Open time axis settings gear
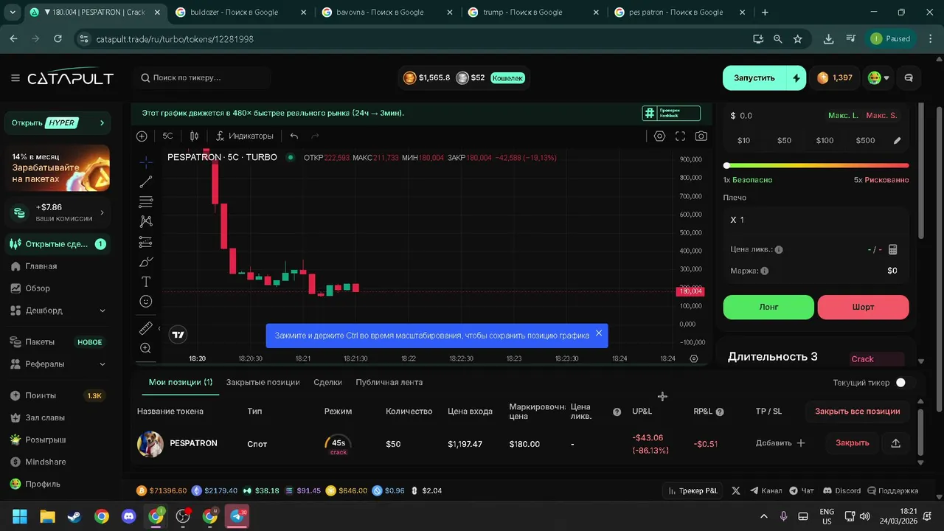Screen dimensions: 944x531 (694, 358)
